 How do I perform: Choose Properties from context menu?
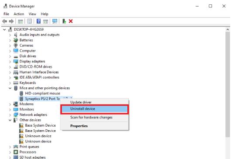(x=95, y=126)
